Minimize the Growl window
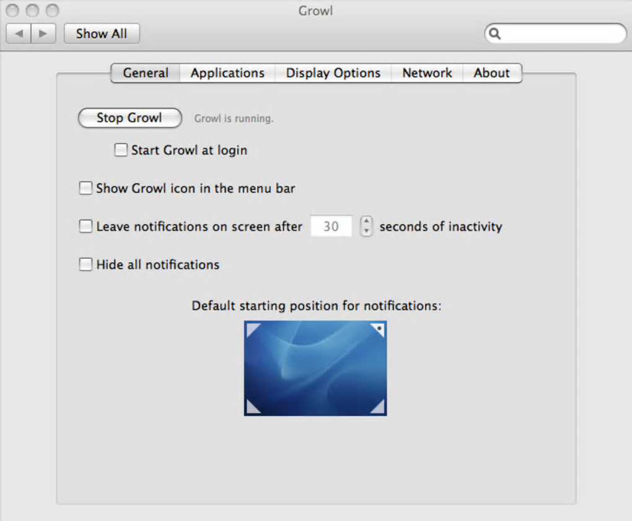Viewport: 632px width, 521px height. 32,10
